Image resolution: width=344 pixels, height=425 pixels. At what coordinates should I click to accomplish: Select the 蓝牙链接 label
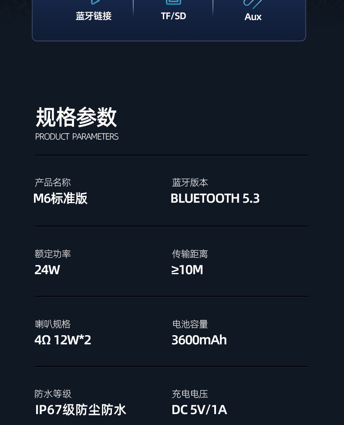[x=94, y=16]
